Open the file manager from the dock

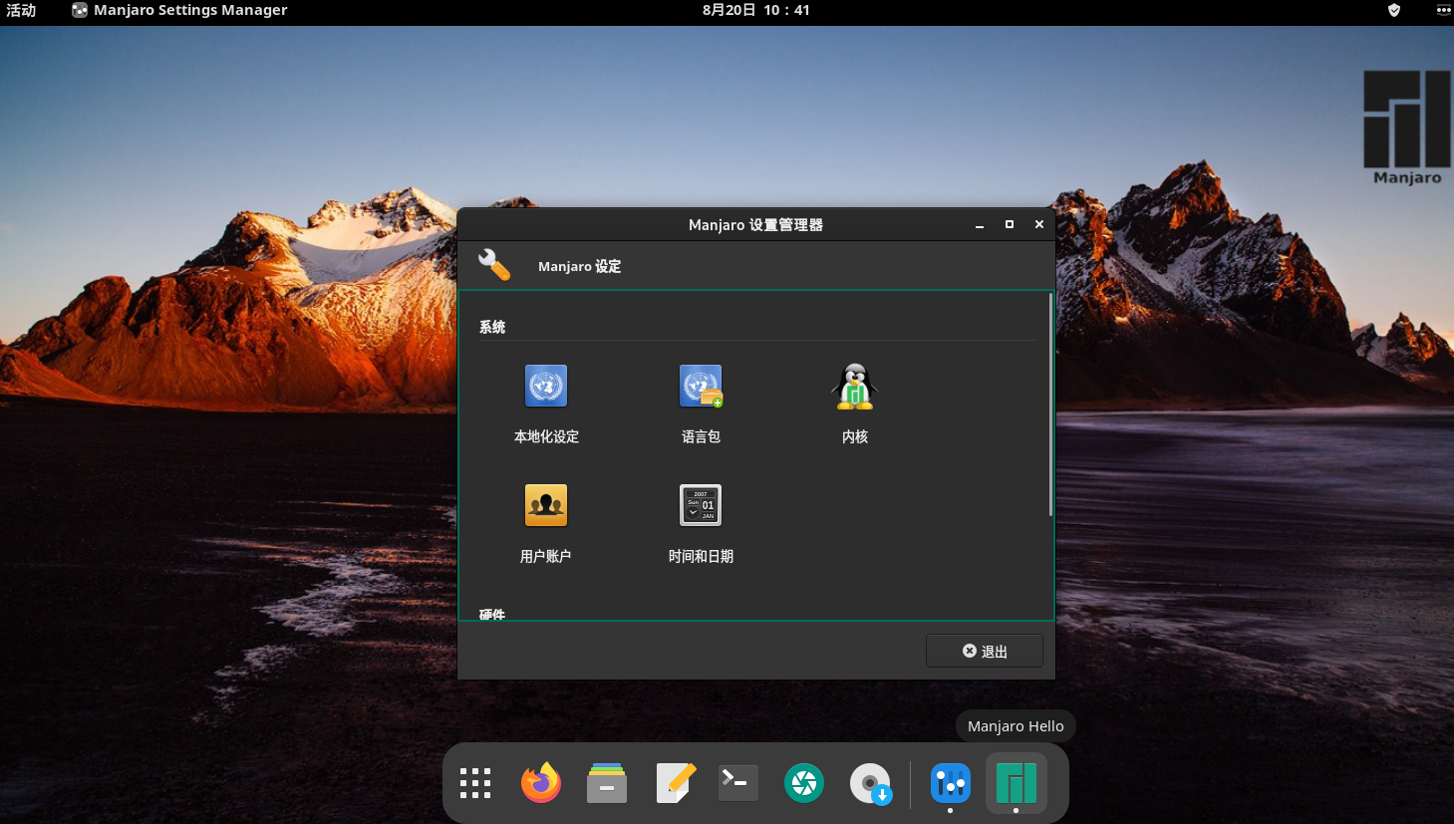click(607, 783)
